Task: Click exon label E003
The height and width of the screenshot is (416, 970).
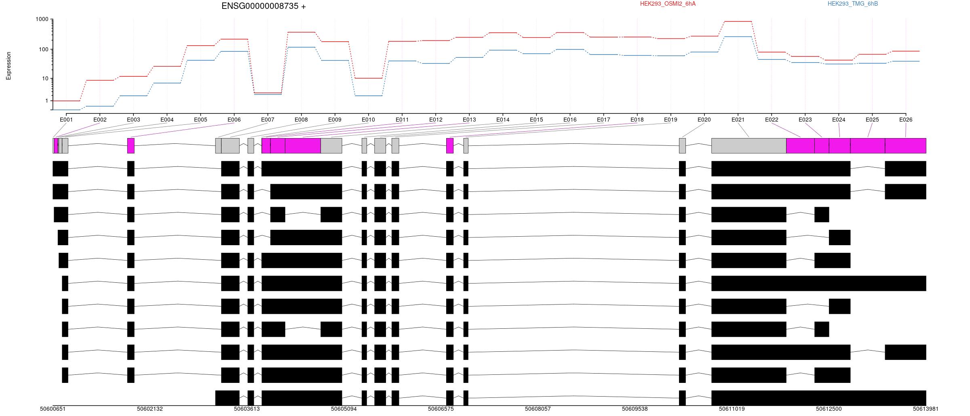Action: click(133, 120)
